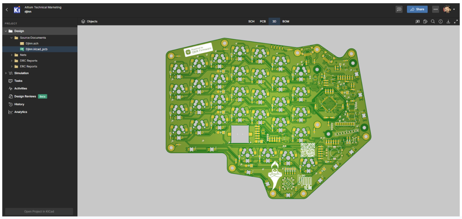Click the ellipsis more options icon
The height and width of the screenshot is (219, 462).
coord(435,9)
